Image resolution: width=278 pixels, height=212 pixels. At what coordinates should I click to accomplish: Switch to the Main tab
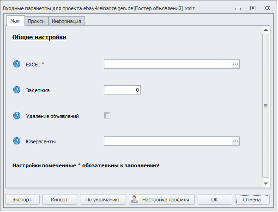pos(15,21)
